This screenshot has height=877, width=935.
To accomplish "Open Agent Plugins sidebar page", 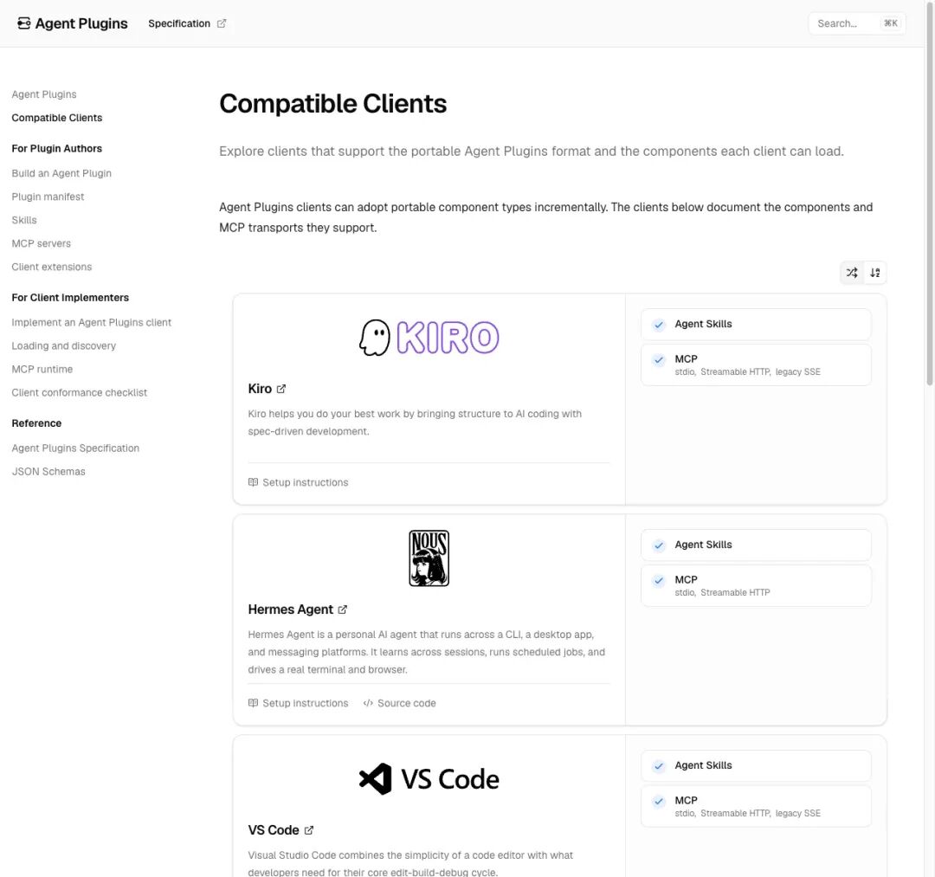I will click(x=44, y=94).
